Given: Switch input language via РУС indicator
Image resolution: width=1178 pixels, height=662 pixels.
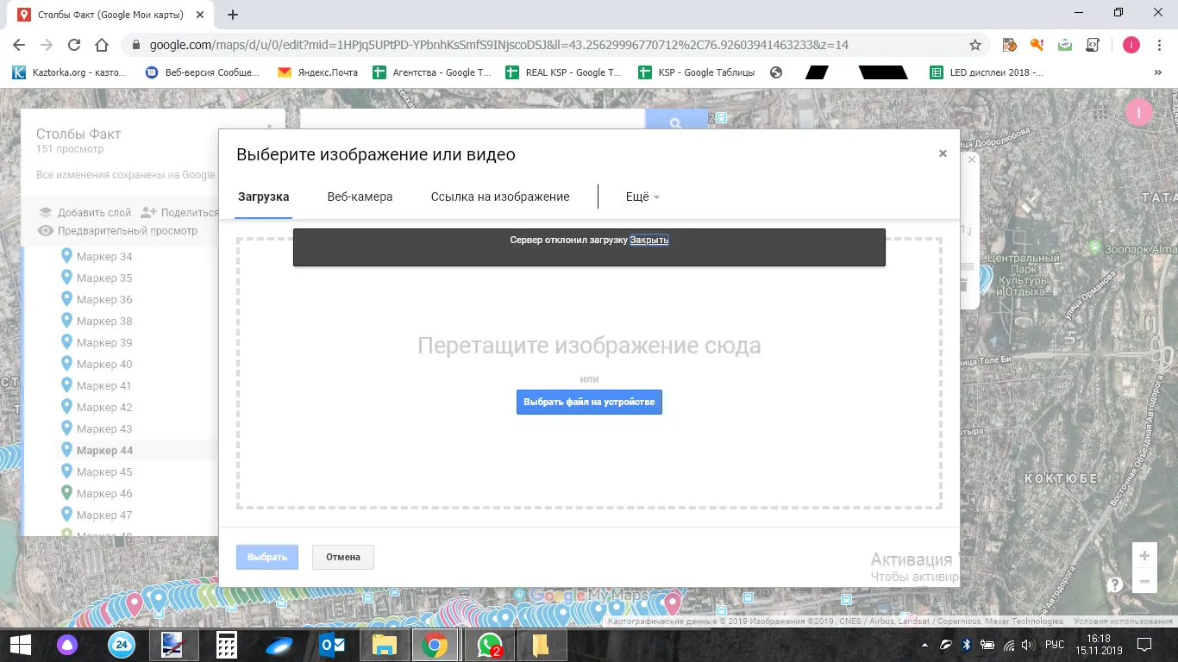Looking at the screenshot, I should point(1055,645).
